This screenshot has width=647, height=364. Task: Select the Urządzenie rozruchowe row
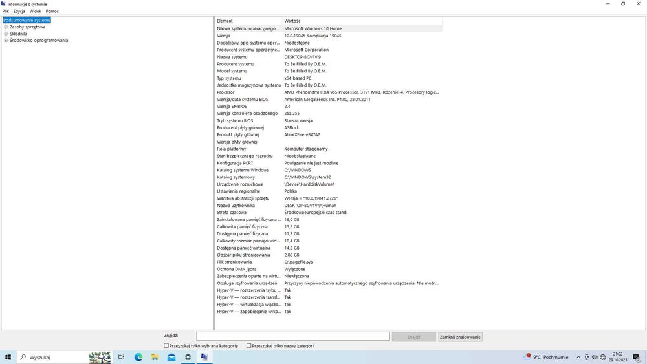[329, 184]
